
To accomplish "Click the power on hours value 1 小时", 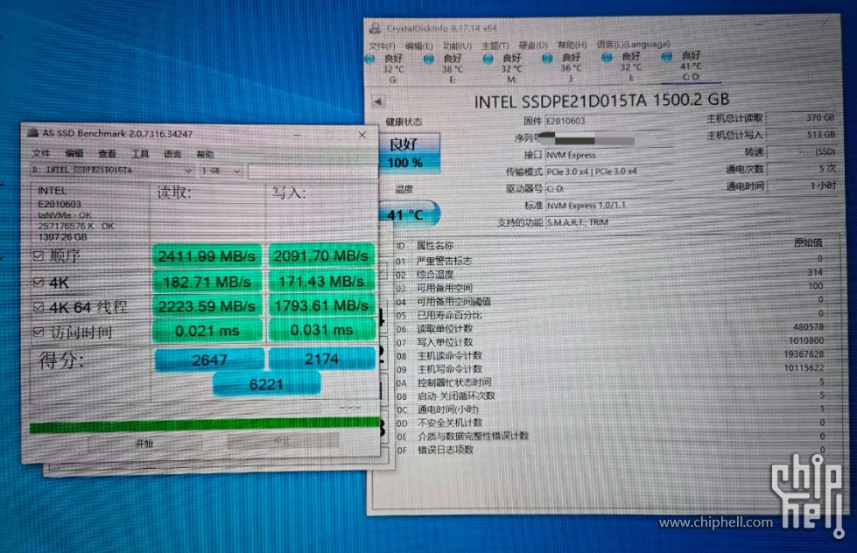I will (802, 185).
